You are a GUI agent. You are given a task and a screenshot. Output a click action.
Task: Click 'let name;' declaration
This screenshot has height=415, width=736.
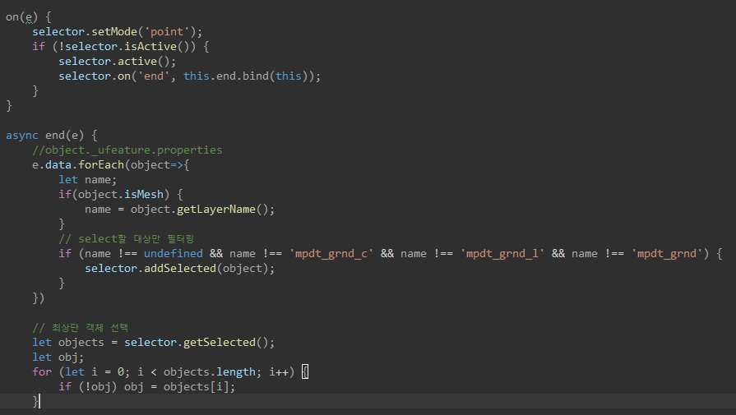[x=87, y=180]
